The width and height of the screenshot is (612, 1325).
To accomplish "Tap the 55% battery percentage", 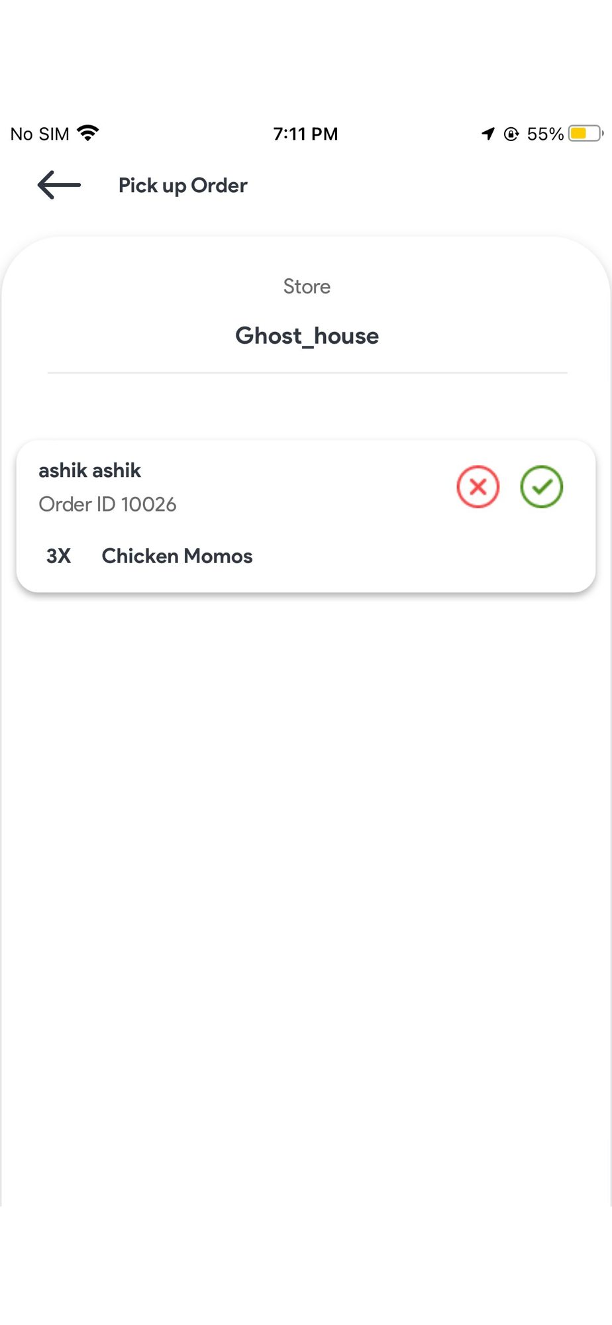I will click(x=545, y=134).
